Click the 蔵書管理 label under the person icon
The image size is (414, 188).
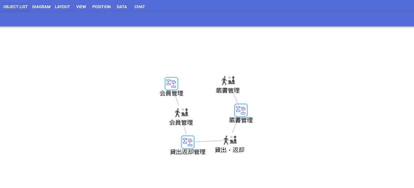pos(228,90)
